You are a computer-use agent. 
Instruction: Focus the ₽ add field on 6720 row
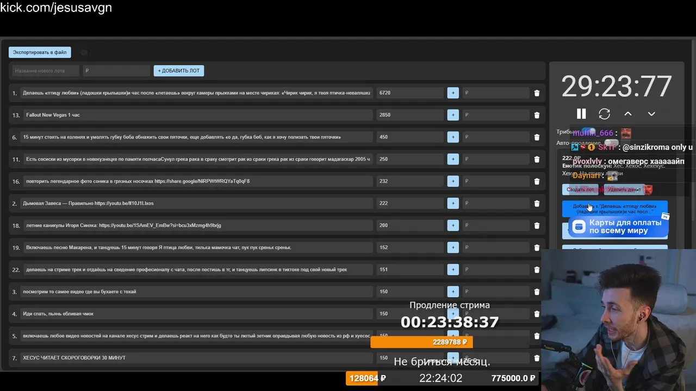click(x=495, y=93)
